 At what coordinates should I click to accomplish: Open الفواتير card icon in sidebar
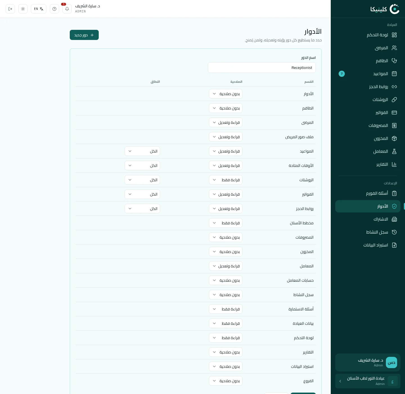[394, 113]
